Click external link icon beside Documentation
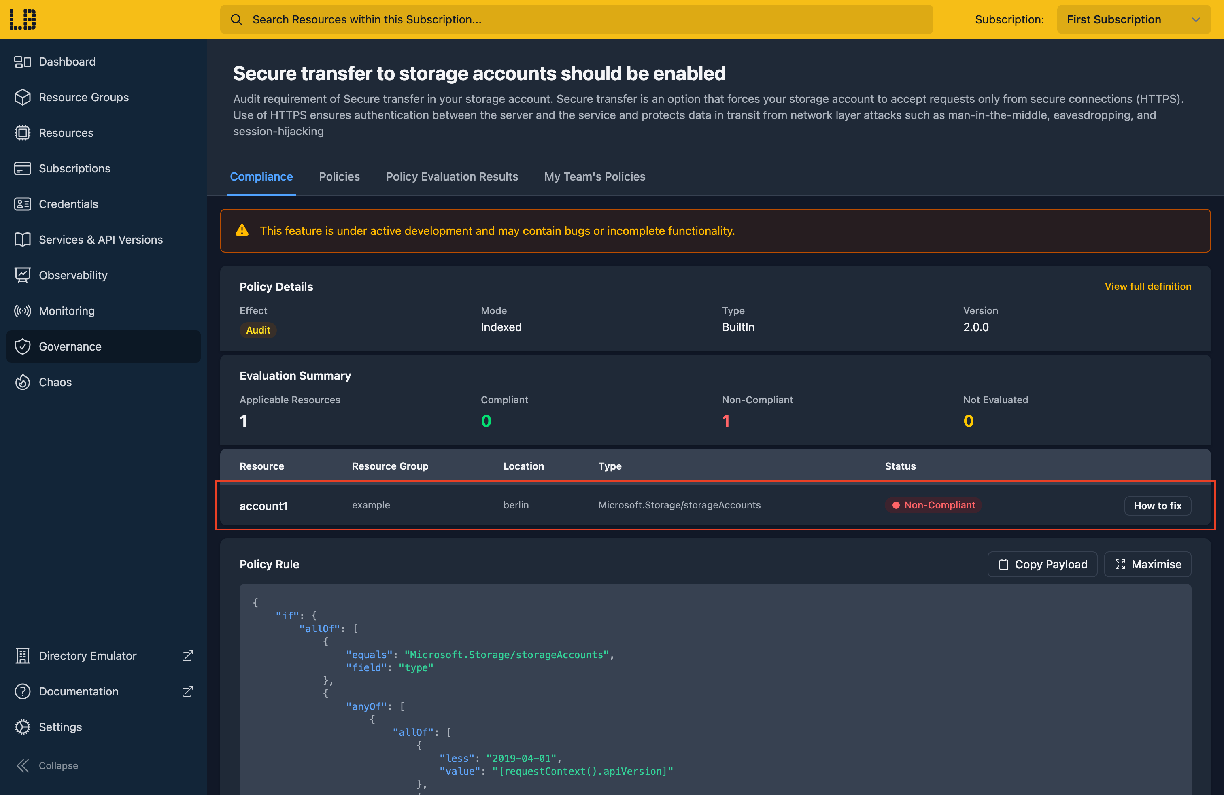This screenshot has height=795, width=1224. coord(188,691)
